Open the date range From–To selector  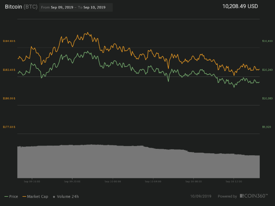[76, 7]
